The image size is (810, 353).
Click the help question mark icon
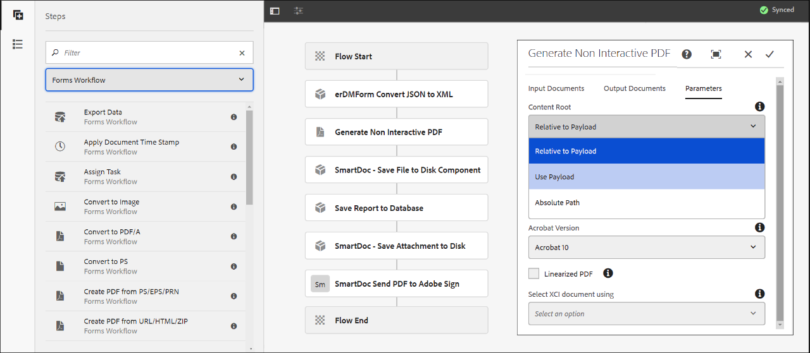pyautogui.click(x=686, y=54)
